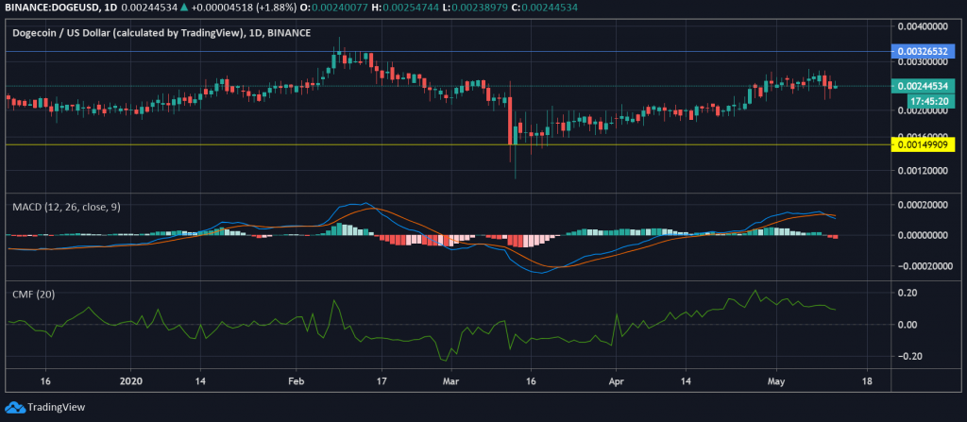This screenshot has width=967, height=422.
Task: Click the 2020 date label on time axis
Action: (x=132, y=380)
